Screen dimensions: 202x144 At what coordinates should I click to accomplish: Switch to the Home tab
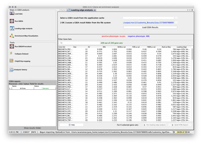click(x=63, y=10)
